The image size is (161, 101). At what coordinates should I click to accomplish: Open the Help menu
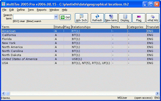(65, 10)
